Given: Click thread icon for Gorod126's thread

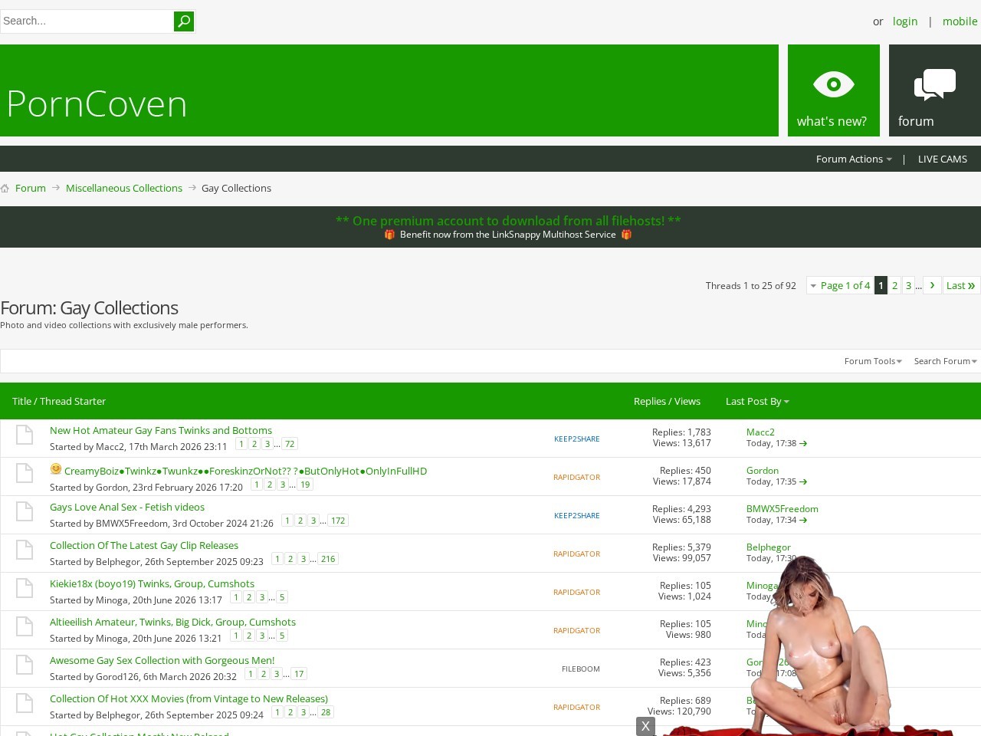Looking at the screenshot, I should click(x=25, y=665).
